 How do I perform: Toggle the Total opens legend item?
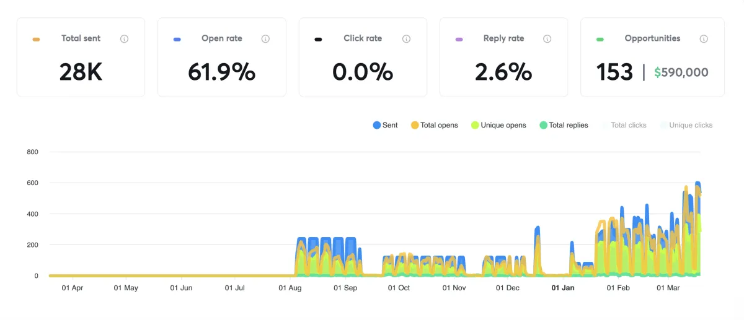point(434,125)
